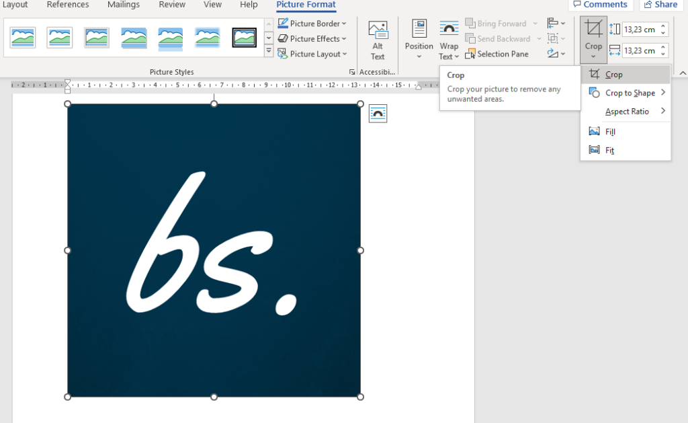Screen dimensions: 688x423
Task: Click the Wrap Text icon
Action: tap(449, 28)
